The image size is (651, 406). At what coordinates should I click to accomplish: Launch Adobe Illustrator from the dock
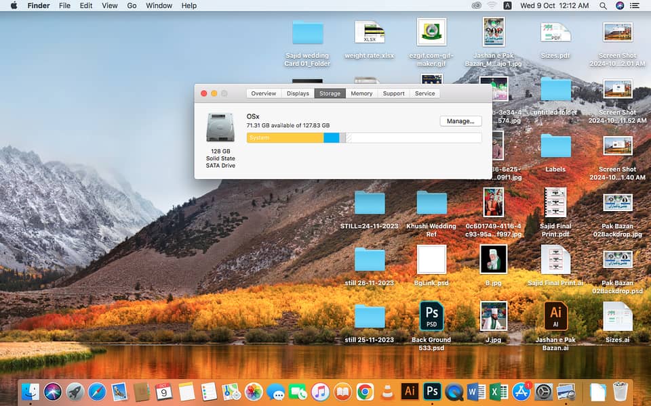tap(410, 391)
